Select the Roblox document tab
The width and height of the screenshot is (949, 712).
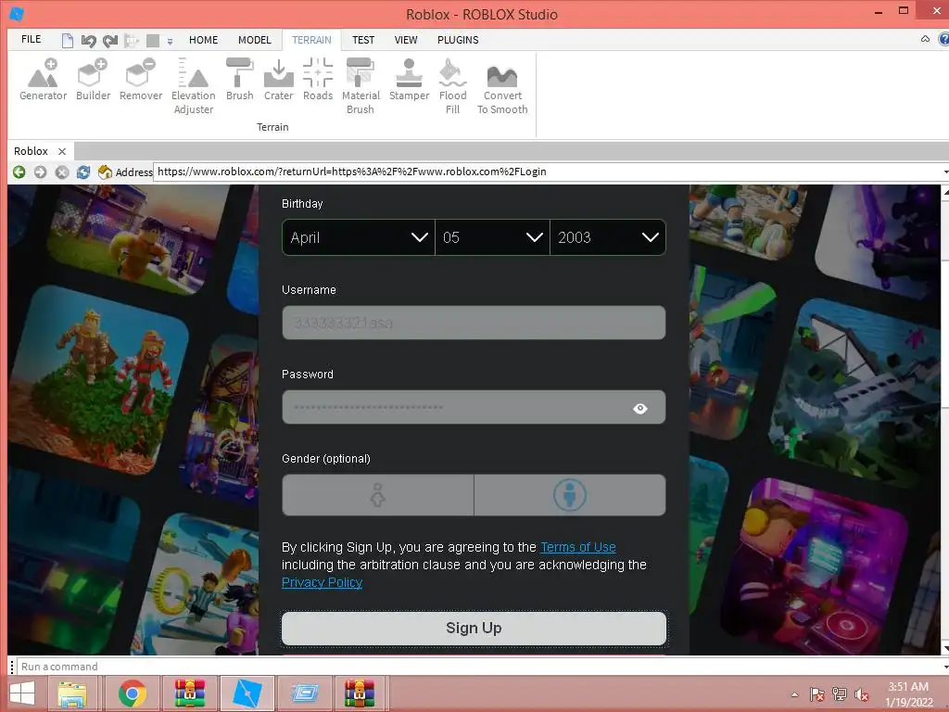click(x=31, y=151)
